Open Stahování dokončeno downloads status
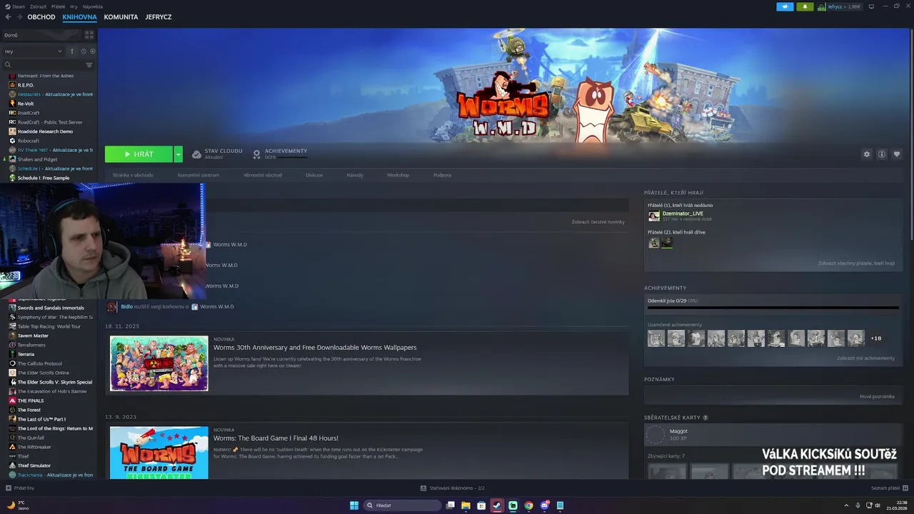Image resolution: width=914 pixels, height=514 pixels. click(x=453, y=488)
